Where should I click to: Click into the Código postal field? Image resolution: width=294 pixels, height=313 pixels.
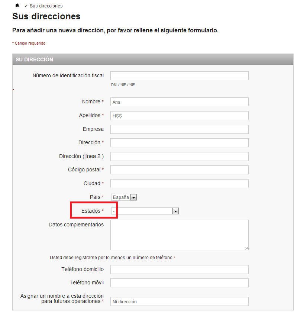(x=179, y=170)
